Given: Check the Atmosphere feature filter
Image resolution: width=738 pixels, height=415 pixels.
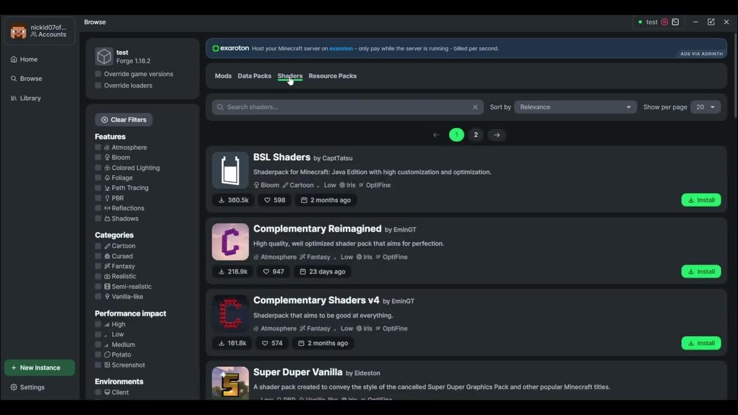Looking at the screenshot, I should tap(98, 148).
